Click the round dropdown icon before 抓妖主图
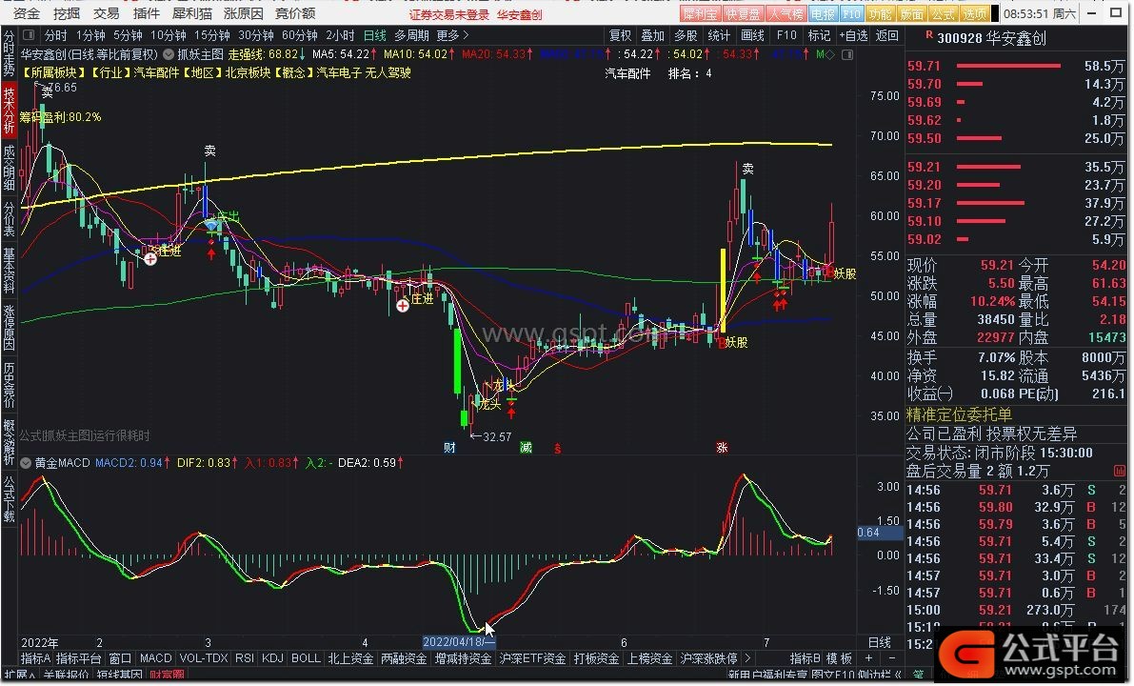Viewport: 1134px width, 686px height. coord(169,54)
